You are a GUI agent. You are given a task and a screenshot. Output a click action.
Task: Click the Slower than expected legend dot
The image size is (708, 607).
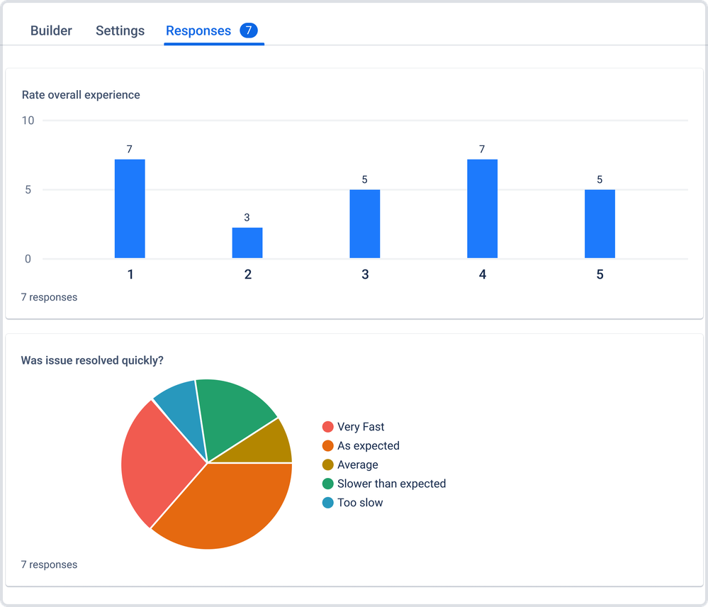tap(328, 484)
